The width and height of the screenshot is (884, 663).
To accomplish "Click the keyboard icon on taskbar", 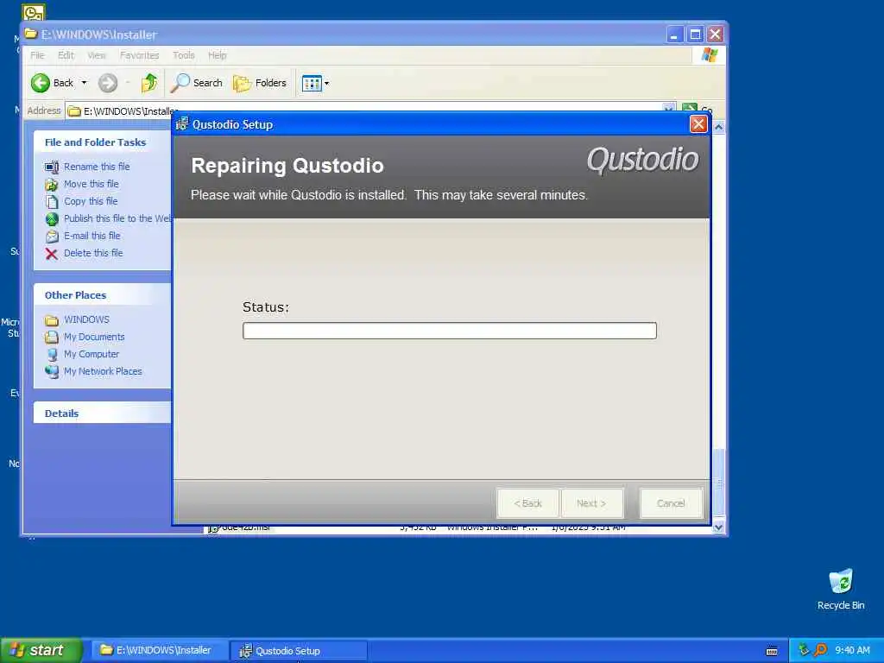I will pos(772,651).
